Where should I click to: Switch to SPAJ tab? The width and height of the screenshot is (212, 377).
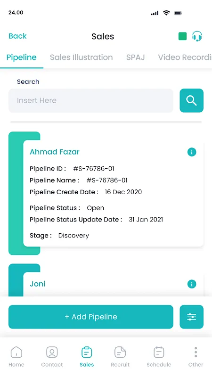[136, 57]
